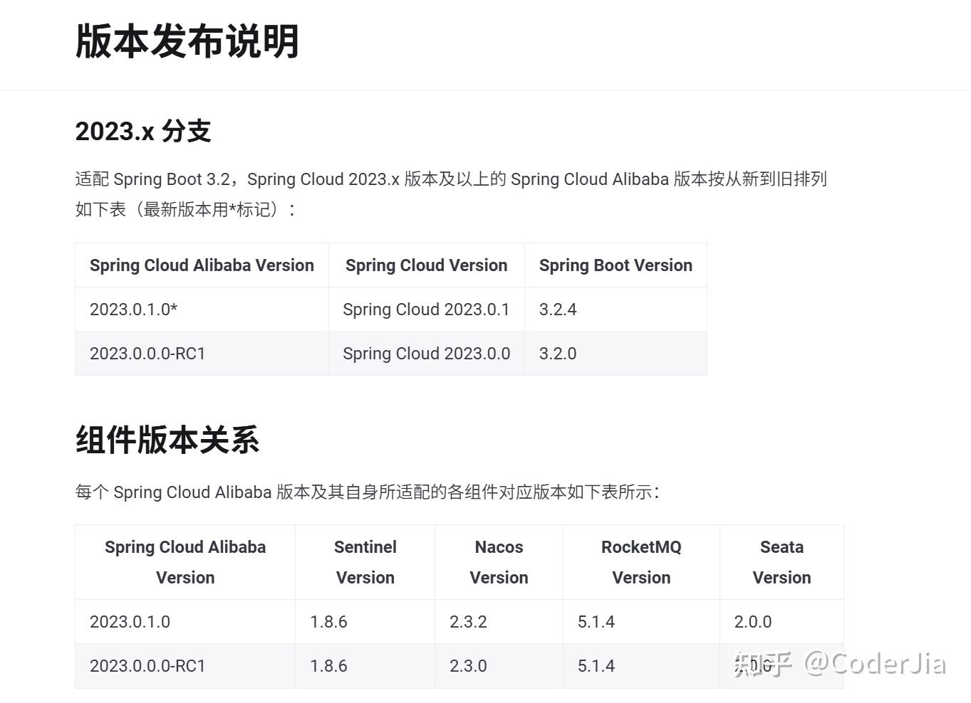Click the 知乎 @CoderJia watermark
Viewport: 971px width, 703px height.
pos(841,664)
